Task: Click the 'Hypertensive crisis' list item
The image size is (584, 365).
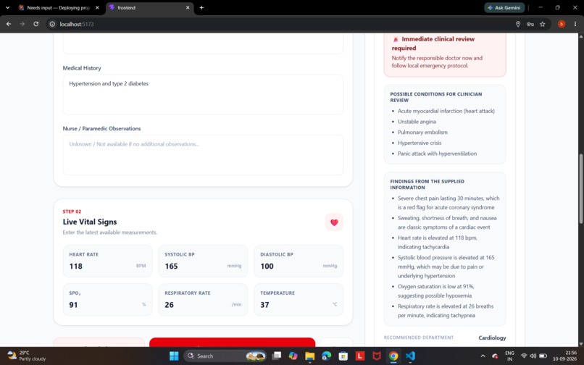Action: tap(420, 143)
